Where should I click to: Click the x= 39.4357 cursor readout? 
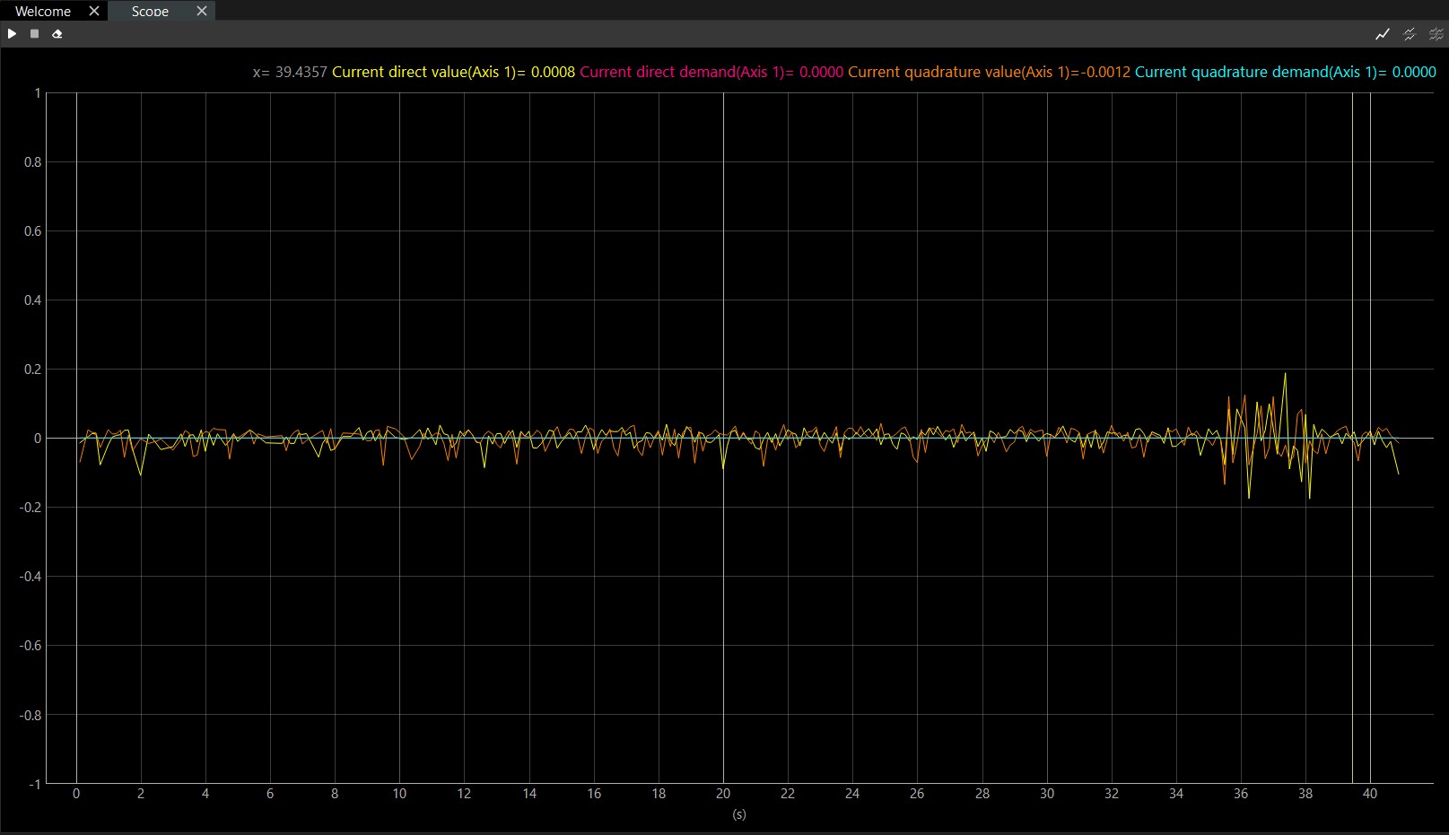pos(290,72)
